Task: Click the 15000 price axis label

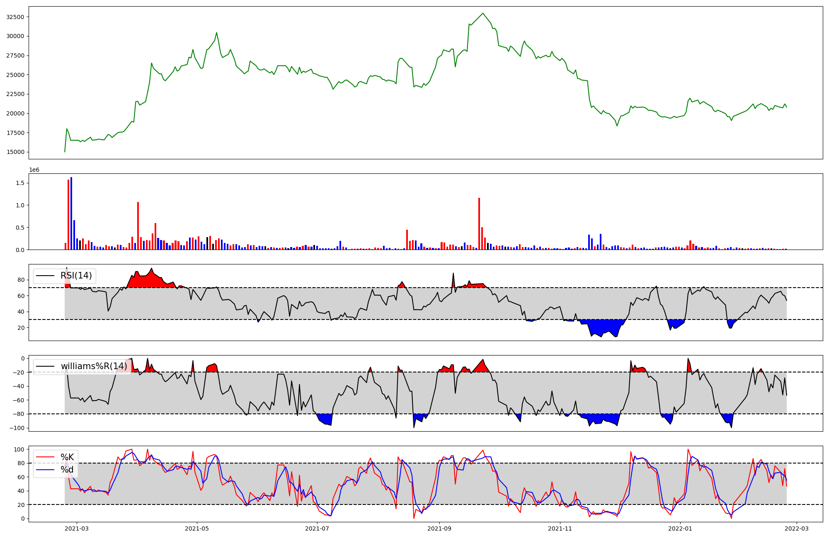Action: (x=15, y=152)
